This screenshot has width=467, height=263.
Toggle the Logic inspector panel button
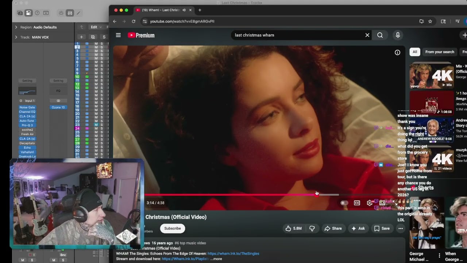[28, 13]
